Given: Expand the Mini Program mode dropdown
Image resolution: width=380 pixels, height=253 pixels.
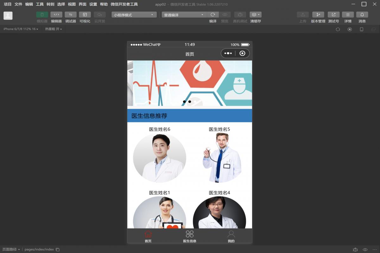Looking at the screenshot, I should (134, 15).
